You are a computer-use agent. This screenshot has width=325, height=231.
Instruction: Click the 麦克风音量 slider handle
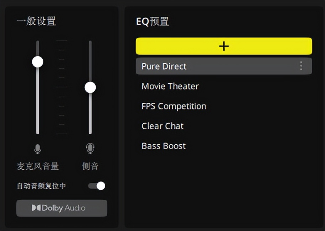click(37, 62)
